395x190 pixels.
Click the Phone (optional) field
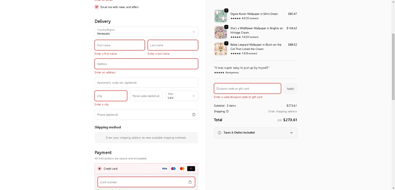tap(146, 115)
